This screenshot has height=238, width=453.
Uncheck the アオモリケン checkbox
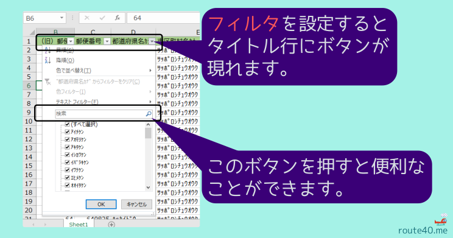click(68, 139)
